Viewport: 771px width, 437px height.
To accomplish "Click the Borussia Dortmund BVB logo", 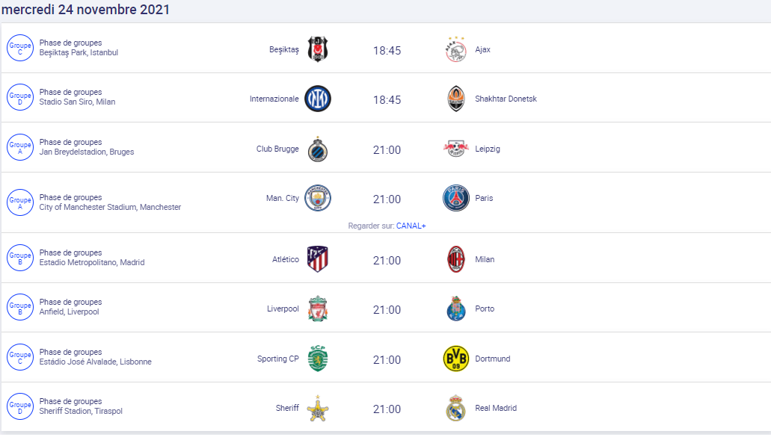I will tap(455, 359).
